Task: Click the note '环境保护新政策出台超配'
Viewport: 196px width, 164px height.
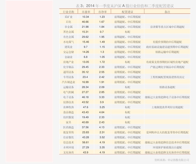Action: (167, 147)
